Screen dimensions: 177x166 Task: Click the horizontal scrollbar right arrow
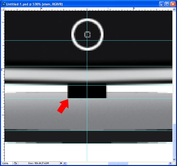tap(170, 163)
